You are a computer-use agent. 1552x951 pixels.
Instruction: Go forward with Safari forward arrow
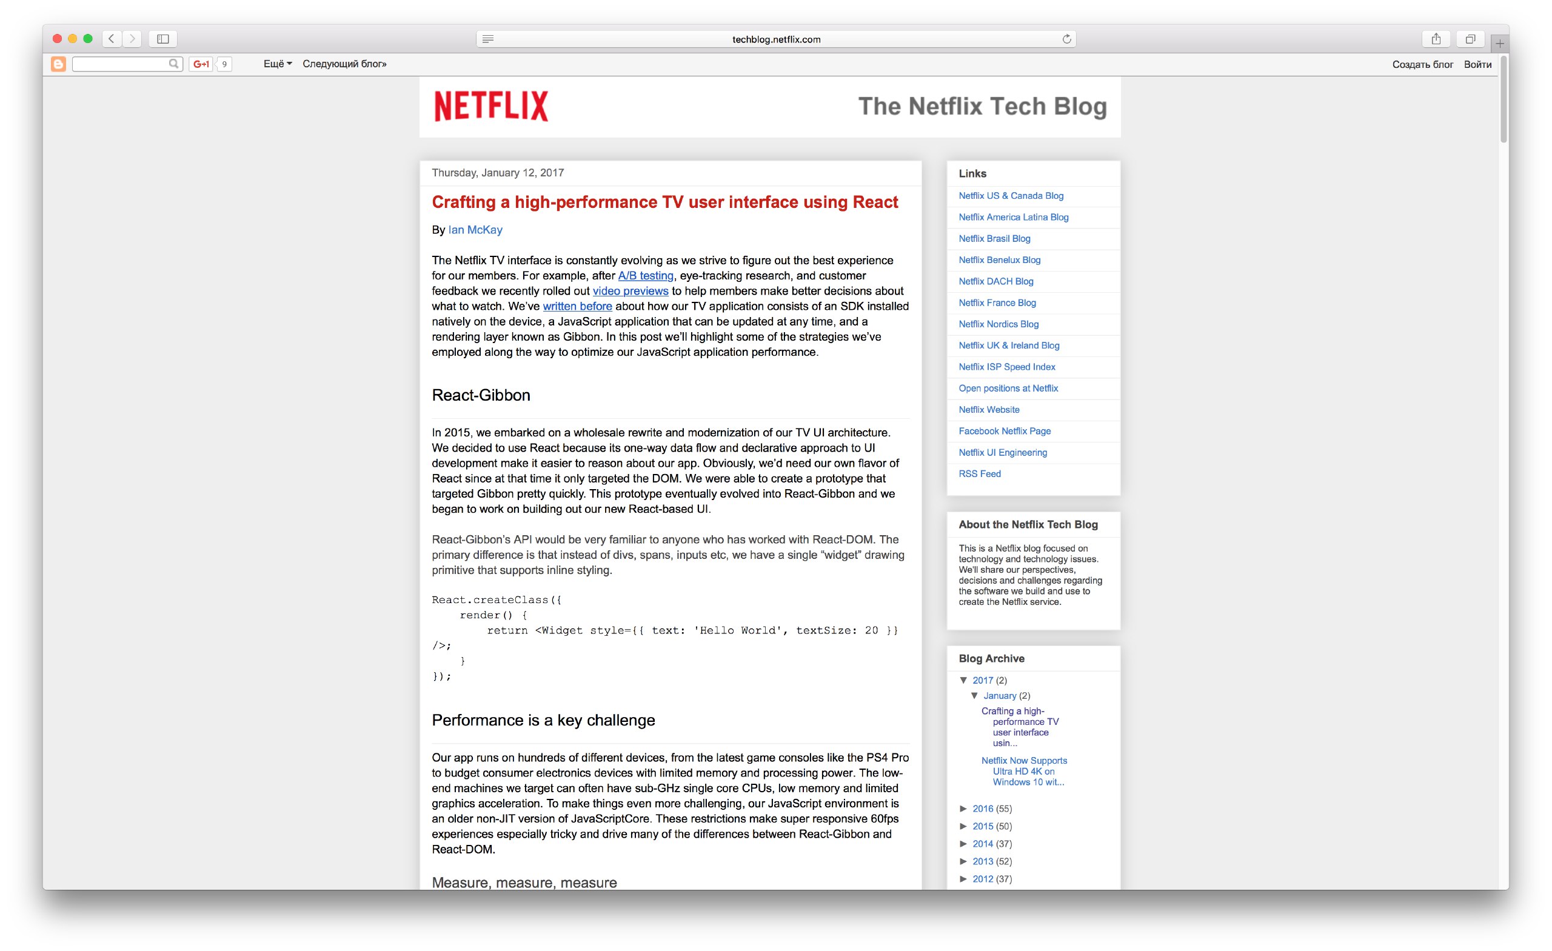(x=132, y=38)
